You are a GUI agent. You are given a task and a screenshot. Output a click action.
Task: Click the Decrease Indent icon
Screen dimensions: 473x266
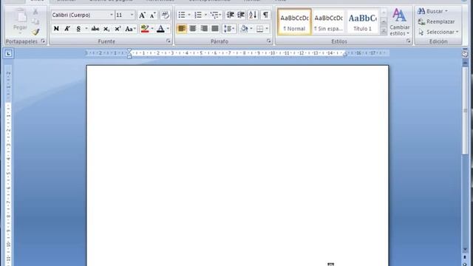pos(230,15)
